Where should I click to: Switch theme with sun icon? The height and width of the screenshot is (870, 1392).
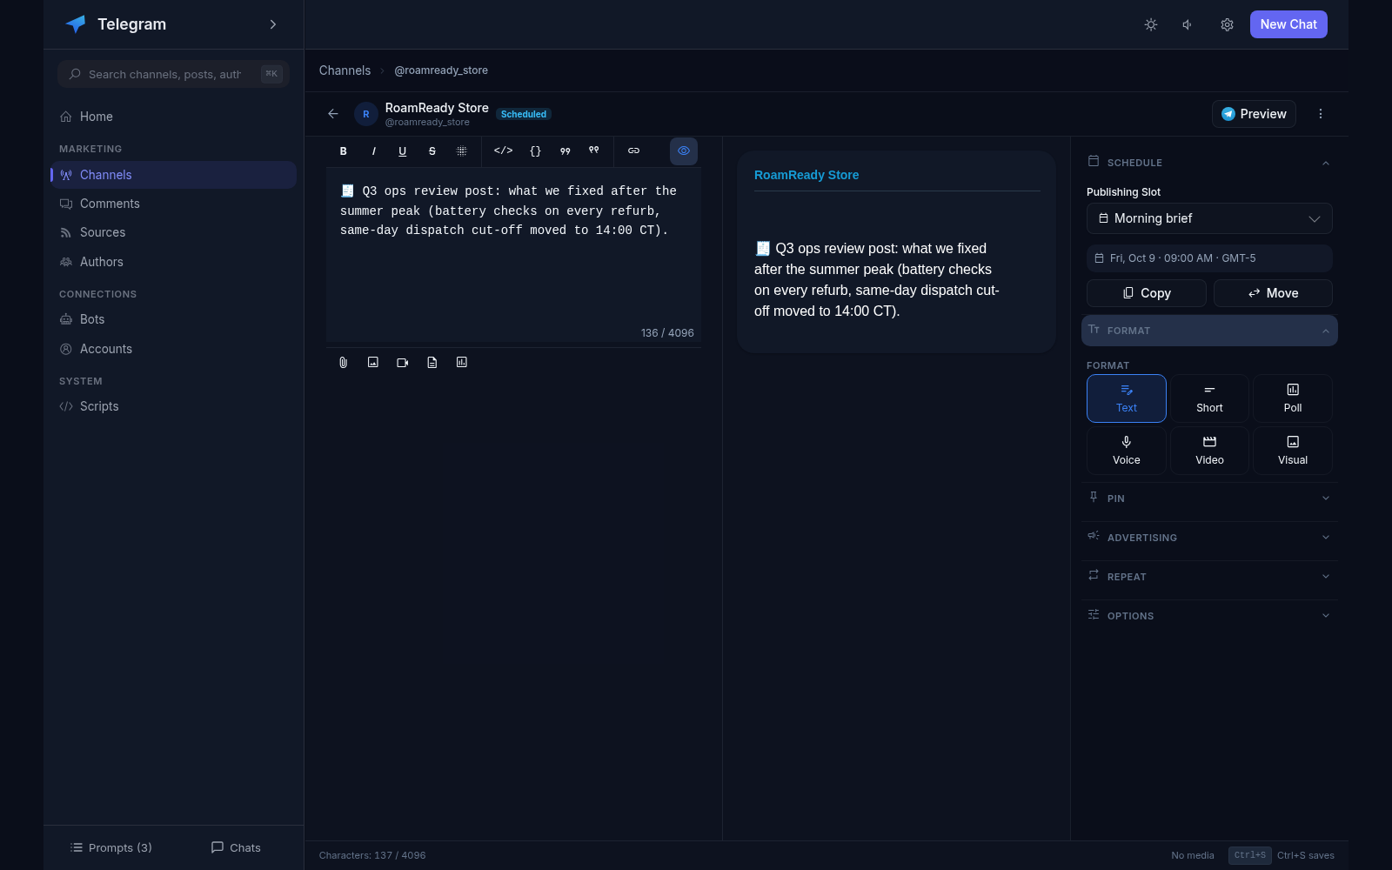point(1151,24)
